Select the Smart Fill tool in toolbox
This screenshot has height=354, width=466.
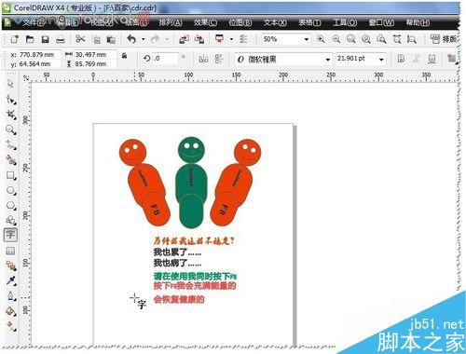pos(11,160)
